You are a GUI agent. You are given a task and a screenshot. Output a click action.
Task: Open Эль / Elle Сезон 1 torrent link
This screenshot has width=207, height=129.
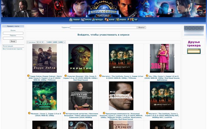tap(162, 78)
